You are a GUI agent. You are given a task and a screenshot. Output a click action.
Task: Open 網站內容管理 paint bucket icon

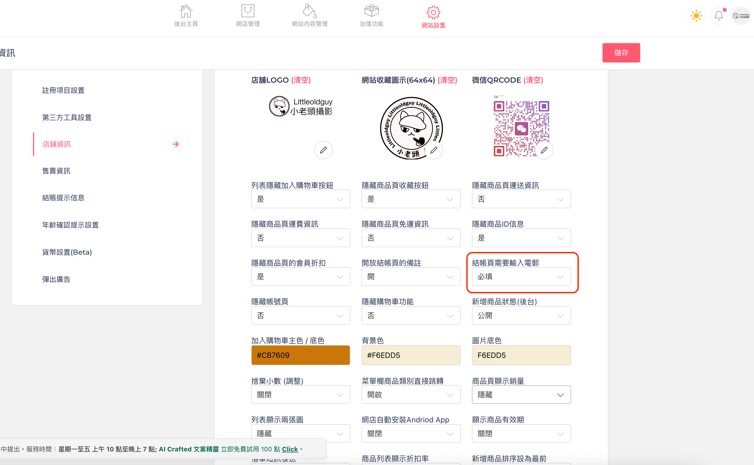pyautogui.click(x=309, y=11)
